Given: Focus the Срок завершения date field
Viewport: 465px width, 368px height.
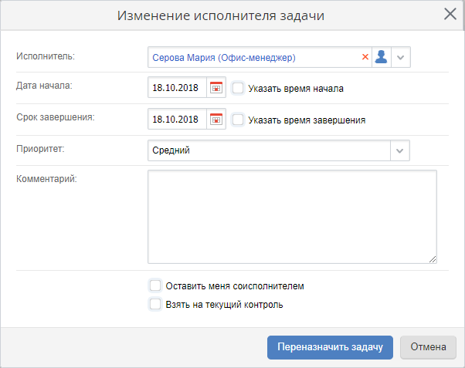Looking at the screenshot, I should [177, 119].
